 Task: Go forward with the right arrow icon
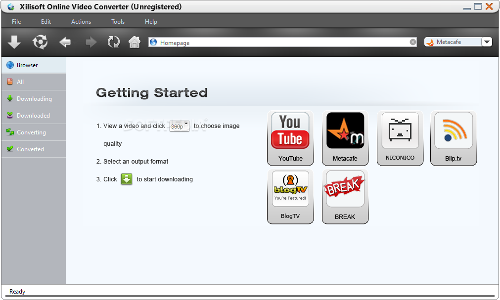(x=91, y=42)
